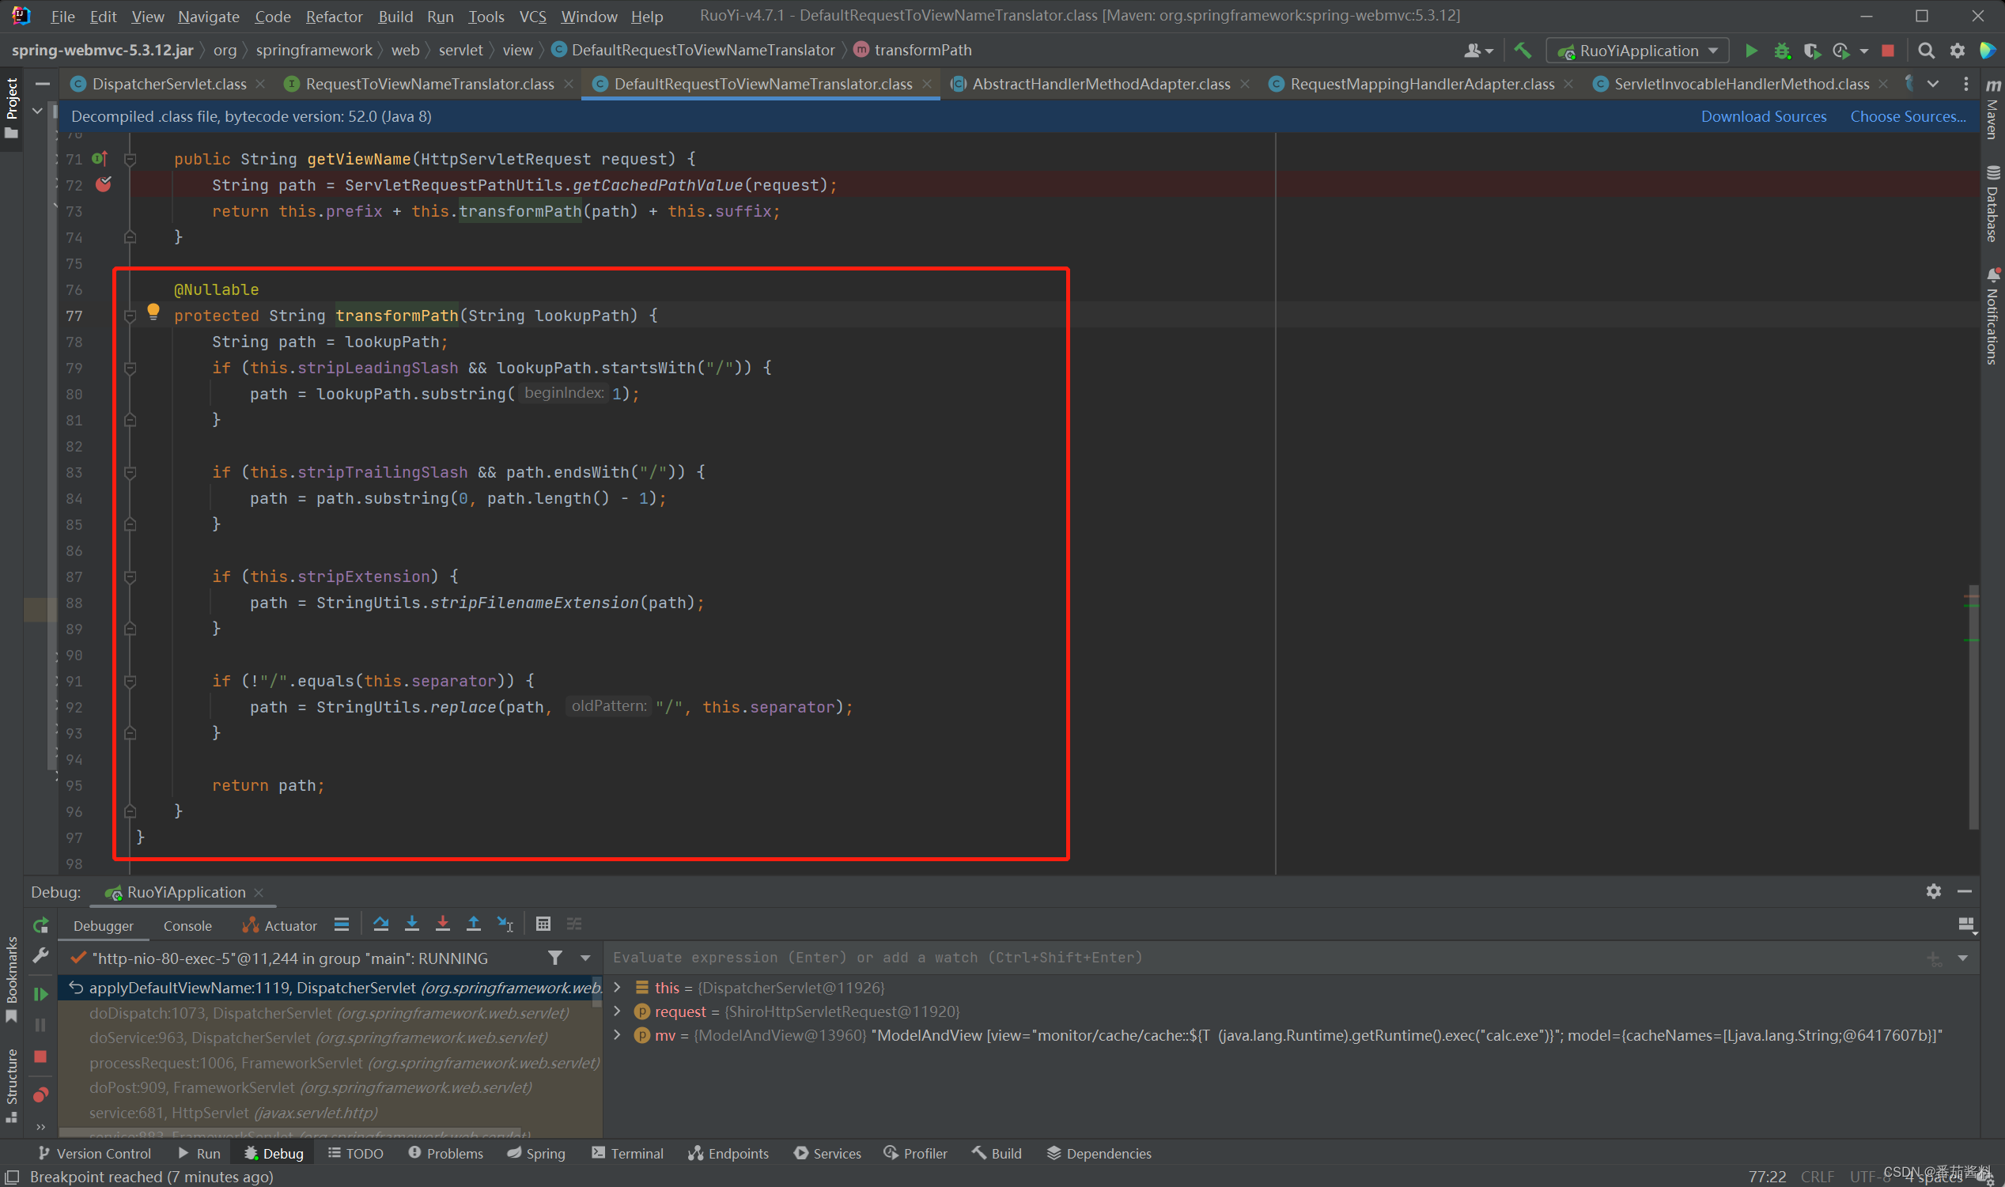Click the threads filter funnel icon
Image resolution: width=2005 pixels, height=1187 pixels.
tap(555, 958)
